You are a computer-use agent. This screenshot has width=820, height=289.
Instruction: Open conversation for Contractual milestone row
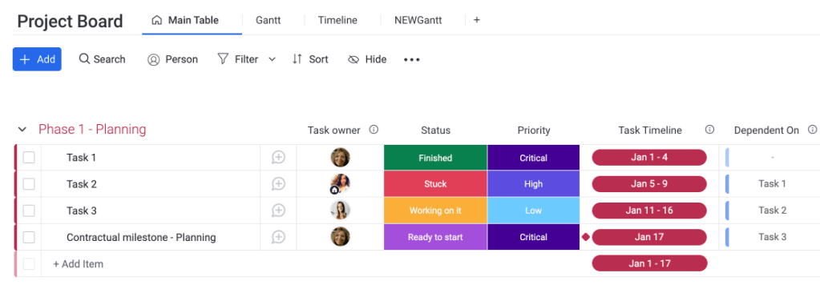click(x=278, y=237)
